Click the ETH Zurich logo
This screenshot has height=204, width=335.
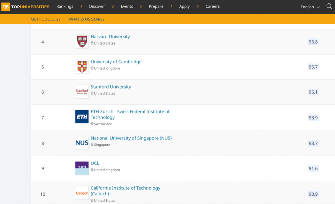(82, 117)
